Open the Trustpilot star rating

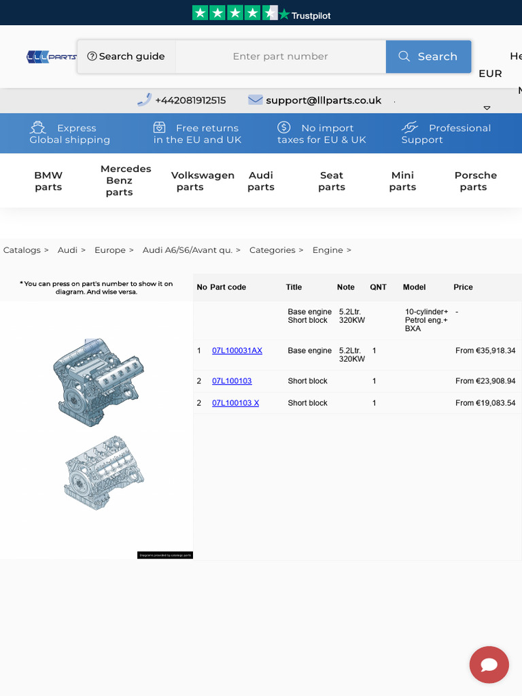(x=261, y=14)
